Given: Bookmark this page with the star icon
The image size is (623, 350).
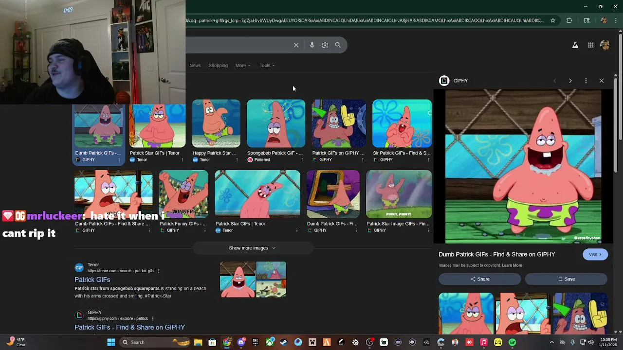Looking at the screenshot, I should point(553,20).
